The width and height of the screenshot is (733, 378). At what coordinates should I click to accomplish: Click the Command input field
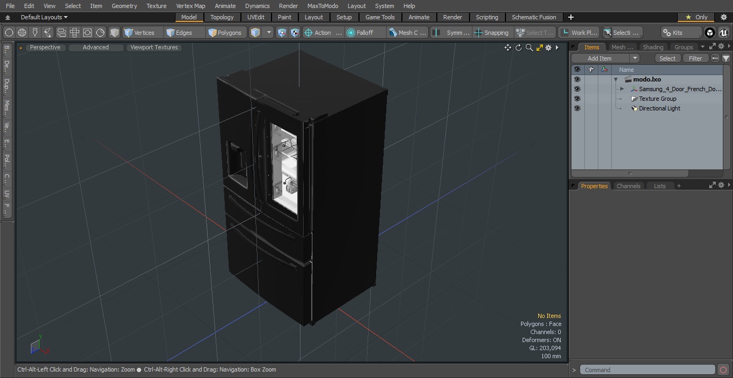648,370
